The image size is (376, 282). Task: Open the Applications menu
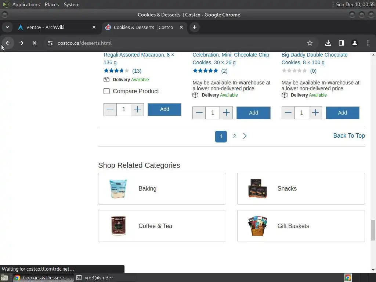point(26,4)
